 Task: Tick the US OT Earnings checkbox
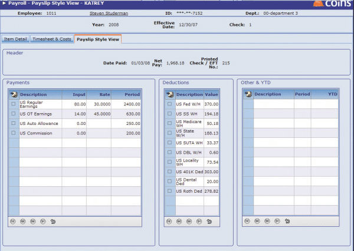click(14, 114)
